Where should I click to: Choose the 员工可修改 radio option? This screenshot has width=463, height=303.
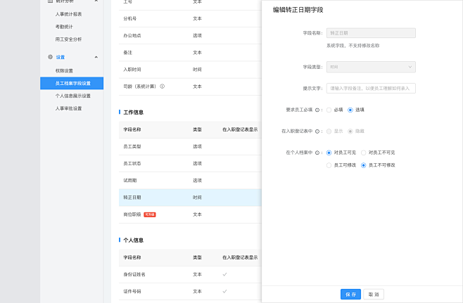point(329,165)
